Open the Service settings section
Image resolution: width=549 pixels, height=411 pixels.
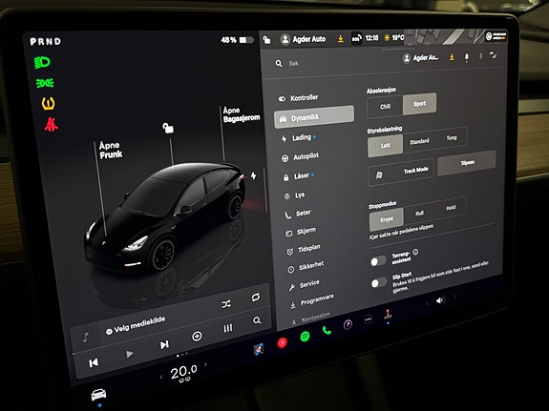coord(304,285)
